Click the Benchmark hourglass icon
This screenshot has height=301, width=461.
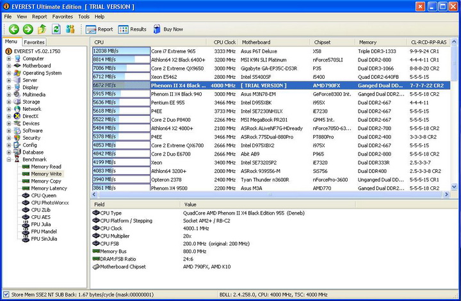(17, 159)
